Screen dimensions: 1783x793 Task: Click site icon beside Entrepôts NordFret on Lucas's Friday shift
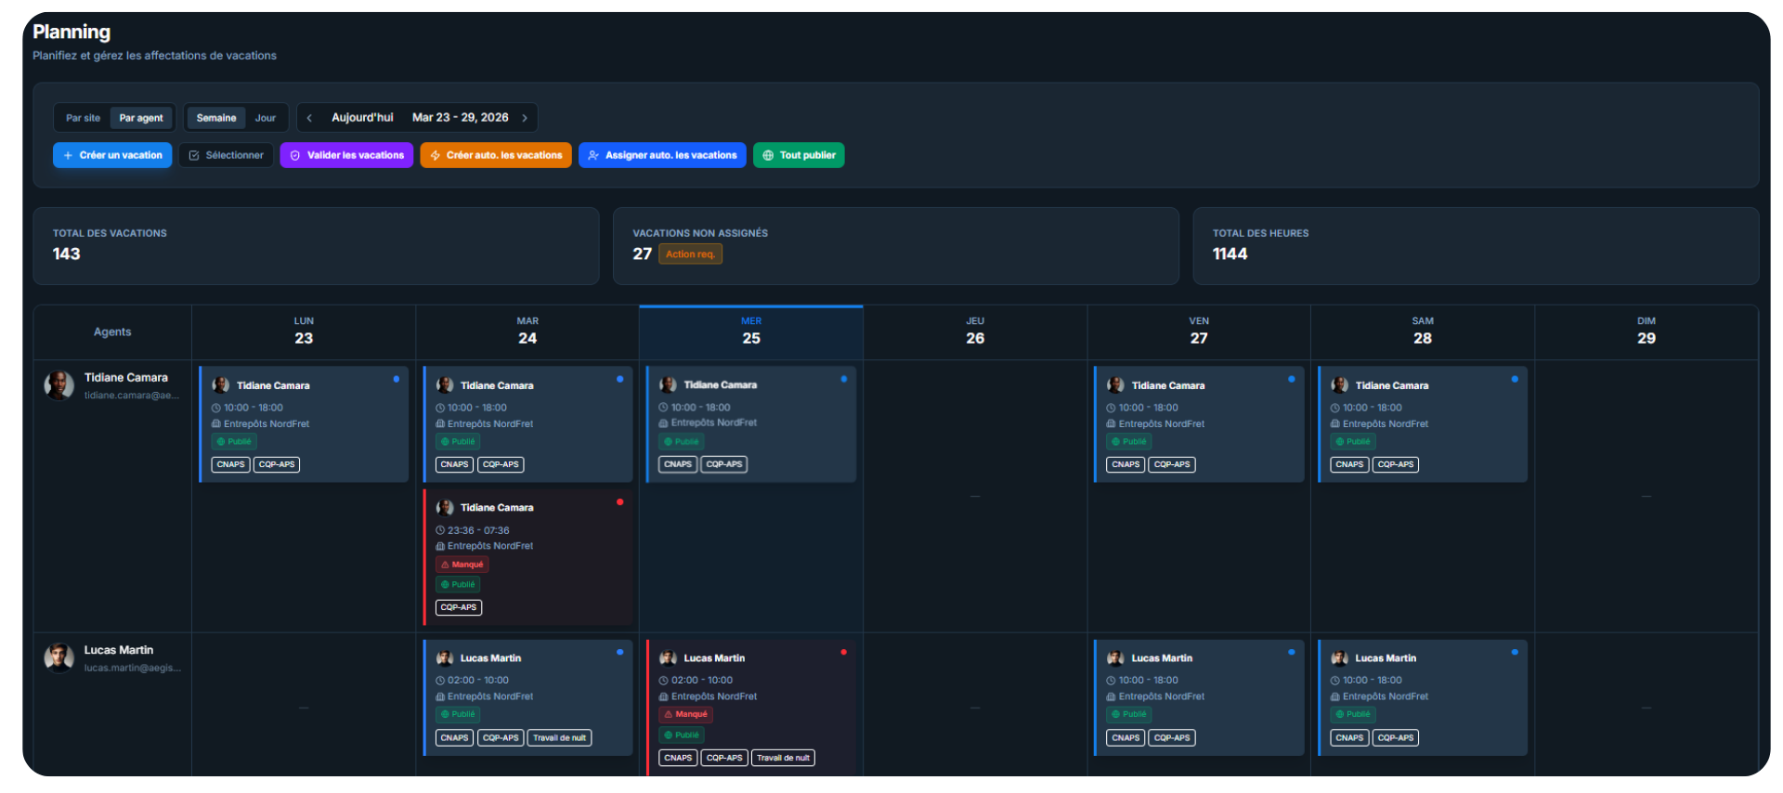tap(1111, 696)
